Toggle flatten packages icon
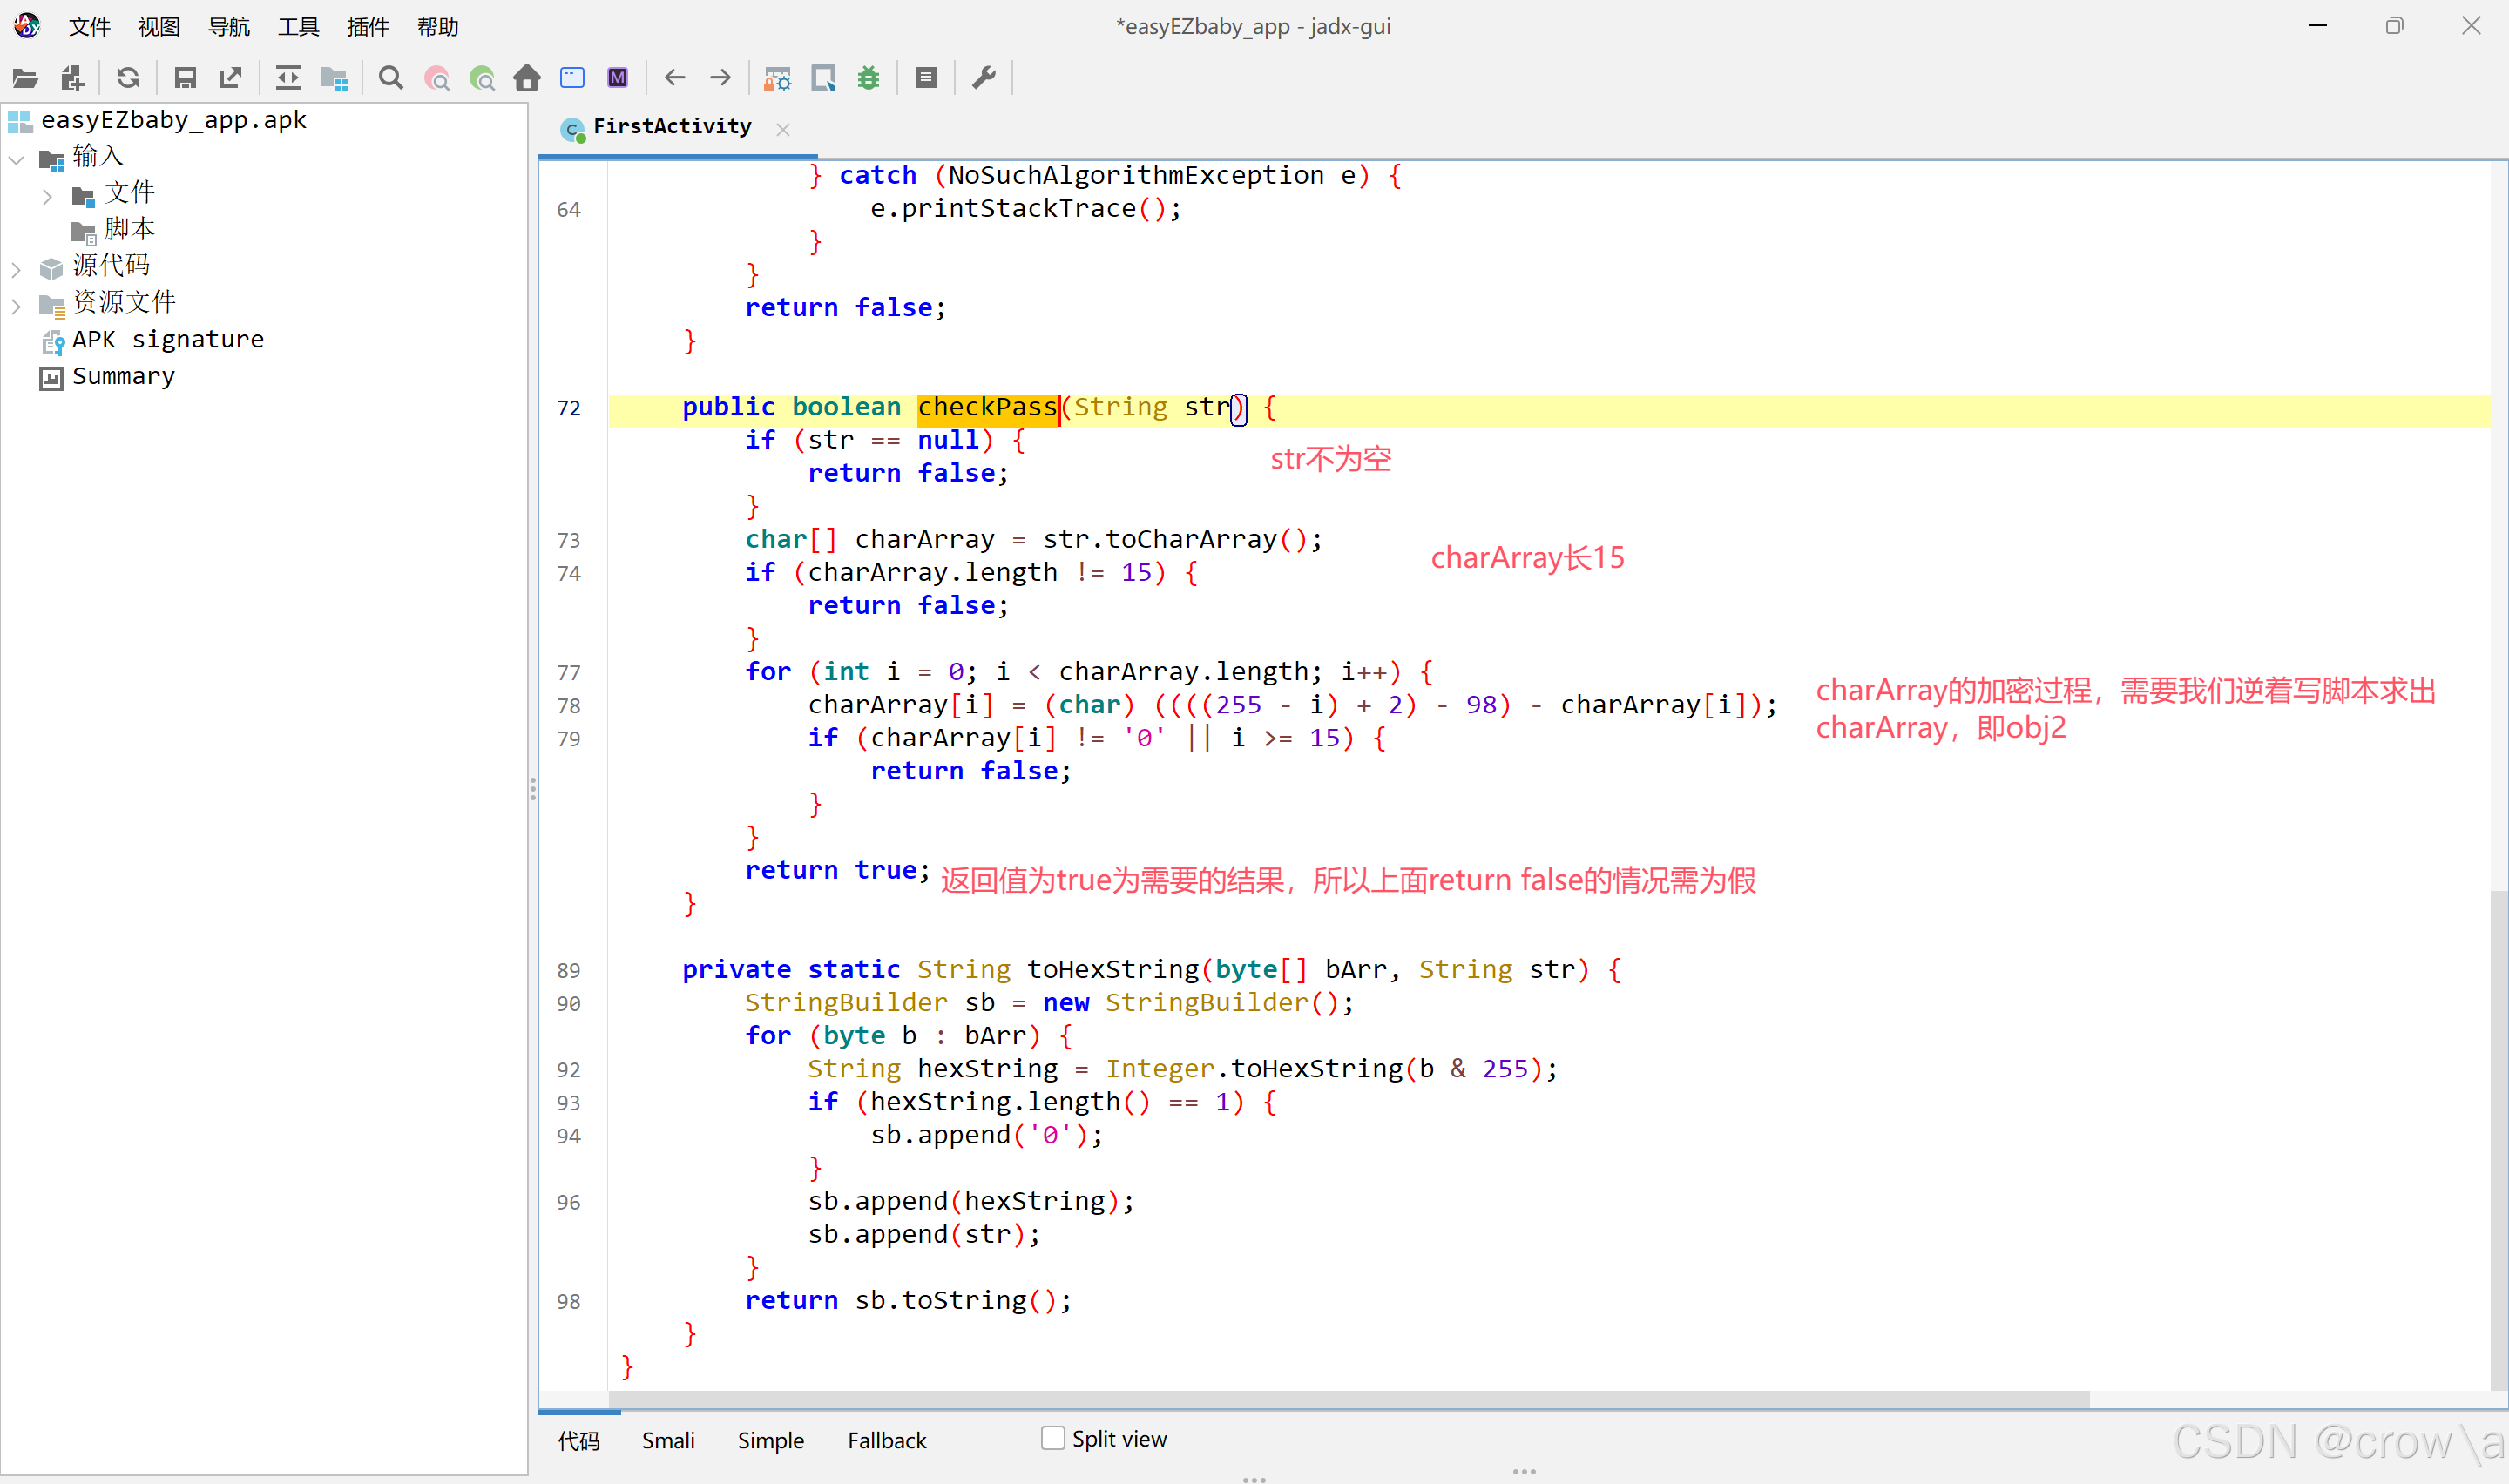 [x=334, y=78]
